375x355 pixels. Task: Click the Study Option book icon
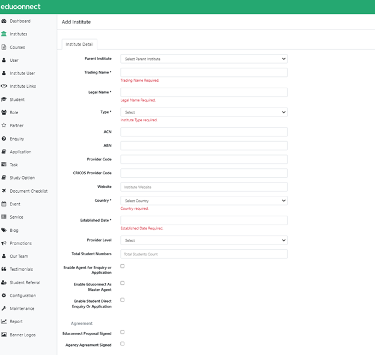tap(4, 177)
